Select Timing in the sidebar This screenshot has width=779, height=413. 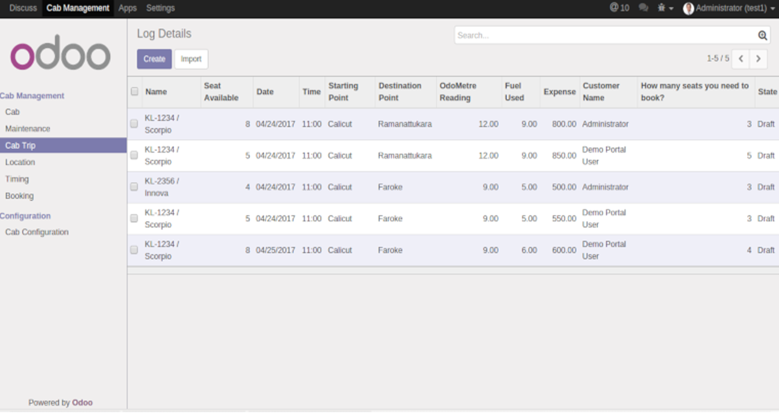point(17,179)
